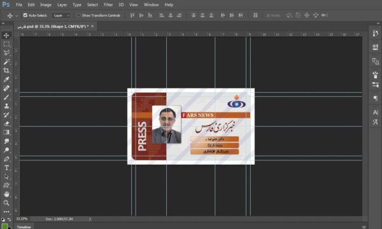The image size is (382, 229).
Task: Click the 3D Orbit mode icon
Action: click(x=289, y=15)
